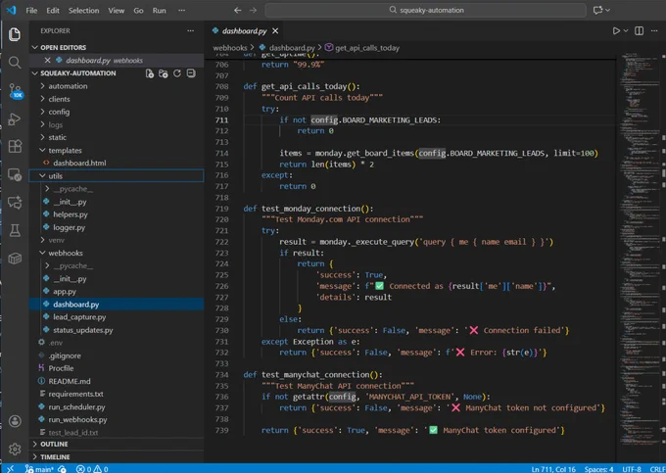666x473 pixels.
Task: Click the squeaky-automation search box
Action: (426, 10)
